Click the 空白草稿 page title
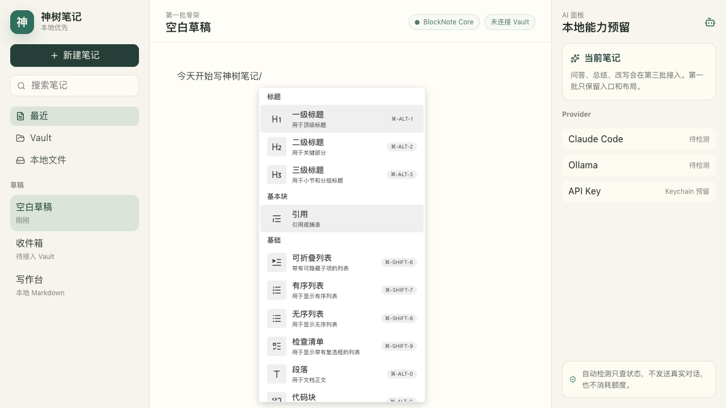The image size is (726, 408). click(188, 27)
